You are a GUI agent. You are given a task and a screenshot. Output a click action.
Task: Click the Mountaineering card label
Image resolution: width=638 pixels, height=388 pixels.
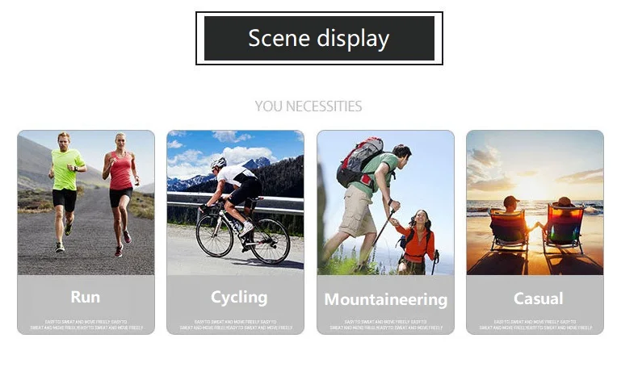tap(386, 299)
